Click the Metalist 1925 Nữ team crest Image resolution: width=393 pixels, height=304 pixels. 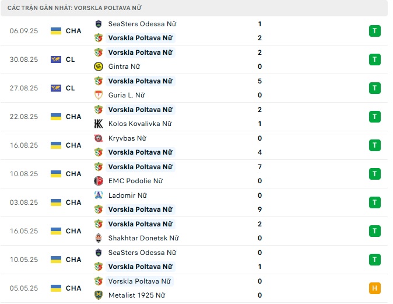click(99, 295)
